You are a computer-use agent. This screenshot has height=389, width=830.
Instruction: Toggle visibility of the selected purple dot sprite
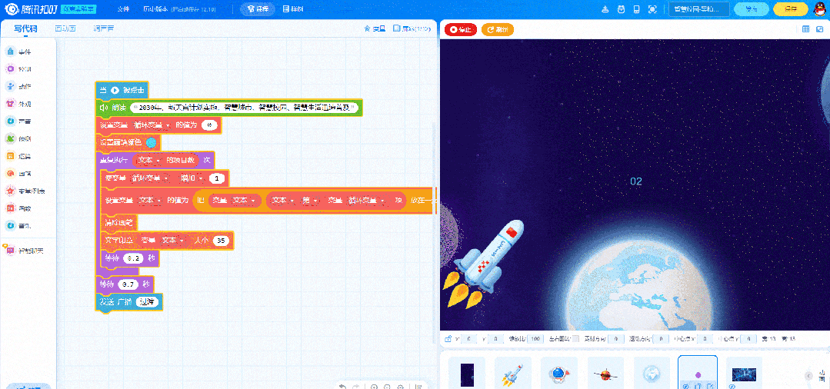(x=685, y=386)
